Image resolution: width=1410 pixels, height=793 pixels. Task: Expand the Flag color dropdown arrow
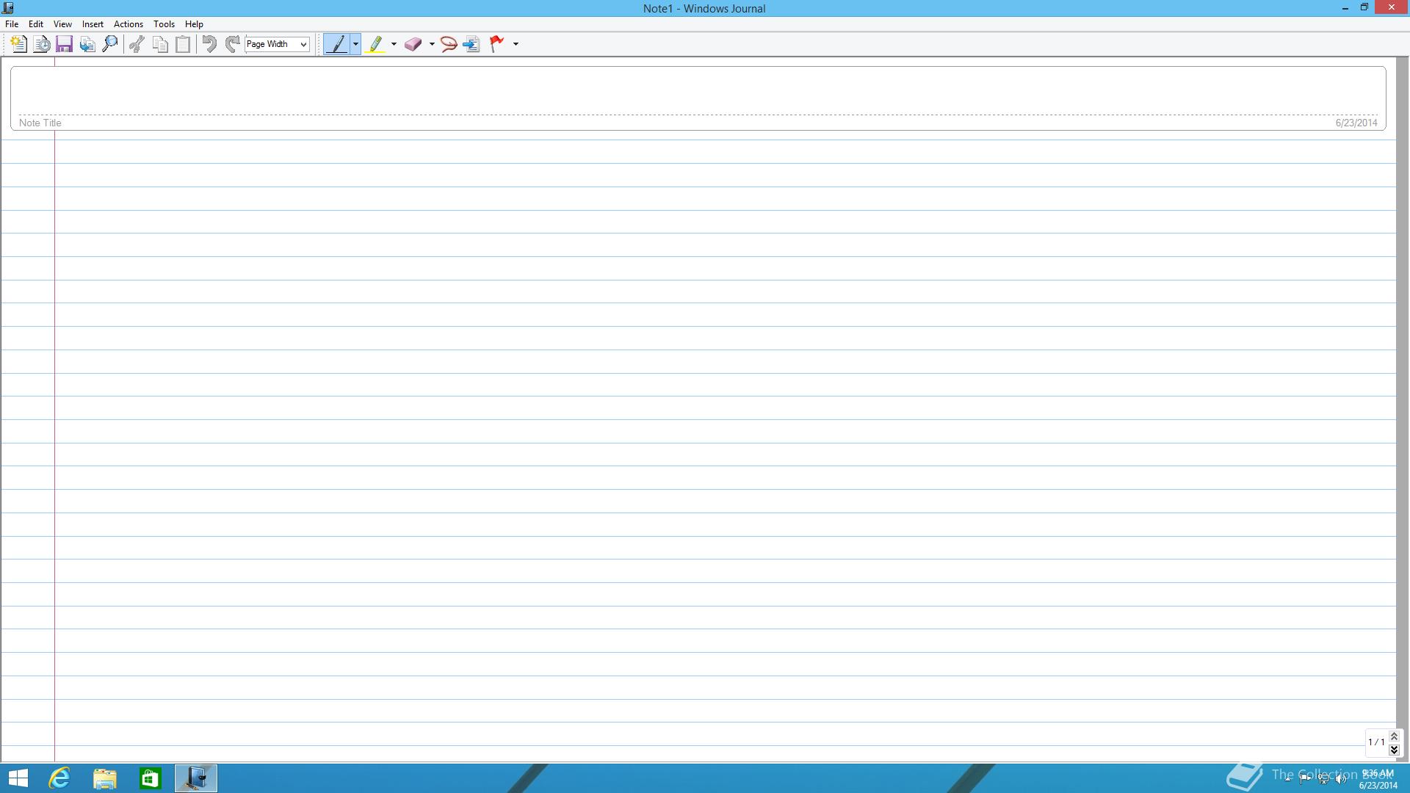point(516,44)
